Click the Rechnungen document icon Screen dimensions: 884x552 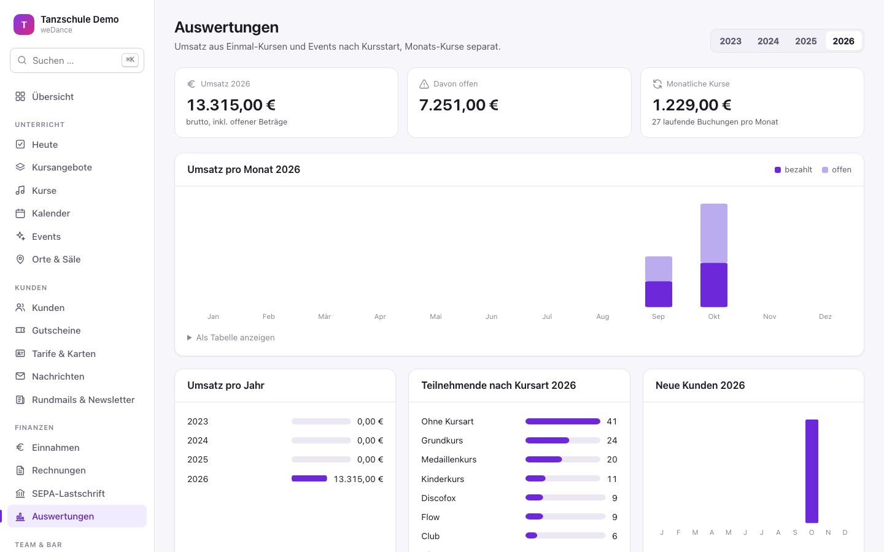click(20, 470)
